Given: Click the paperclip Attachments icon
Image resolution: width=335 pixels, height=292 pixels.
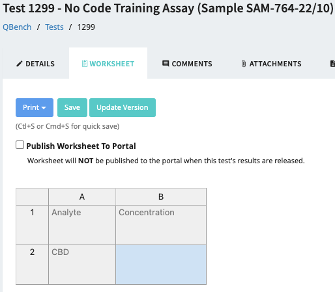Looking at the screenshot, I should click(244, 64).
